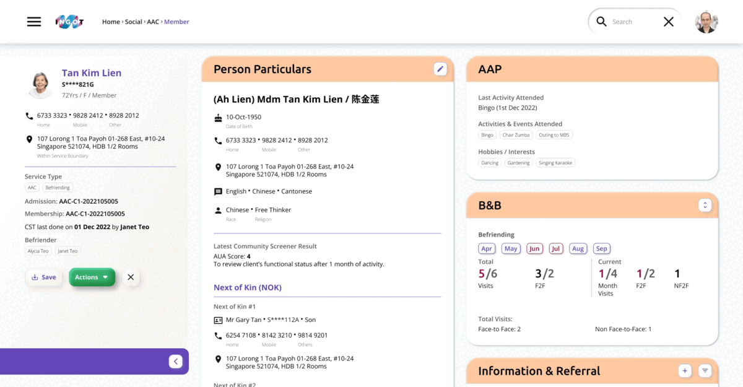Select the AAC service type tag
Image resolution: width=743 pixels, height=387 pixels.
point(32,188)
